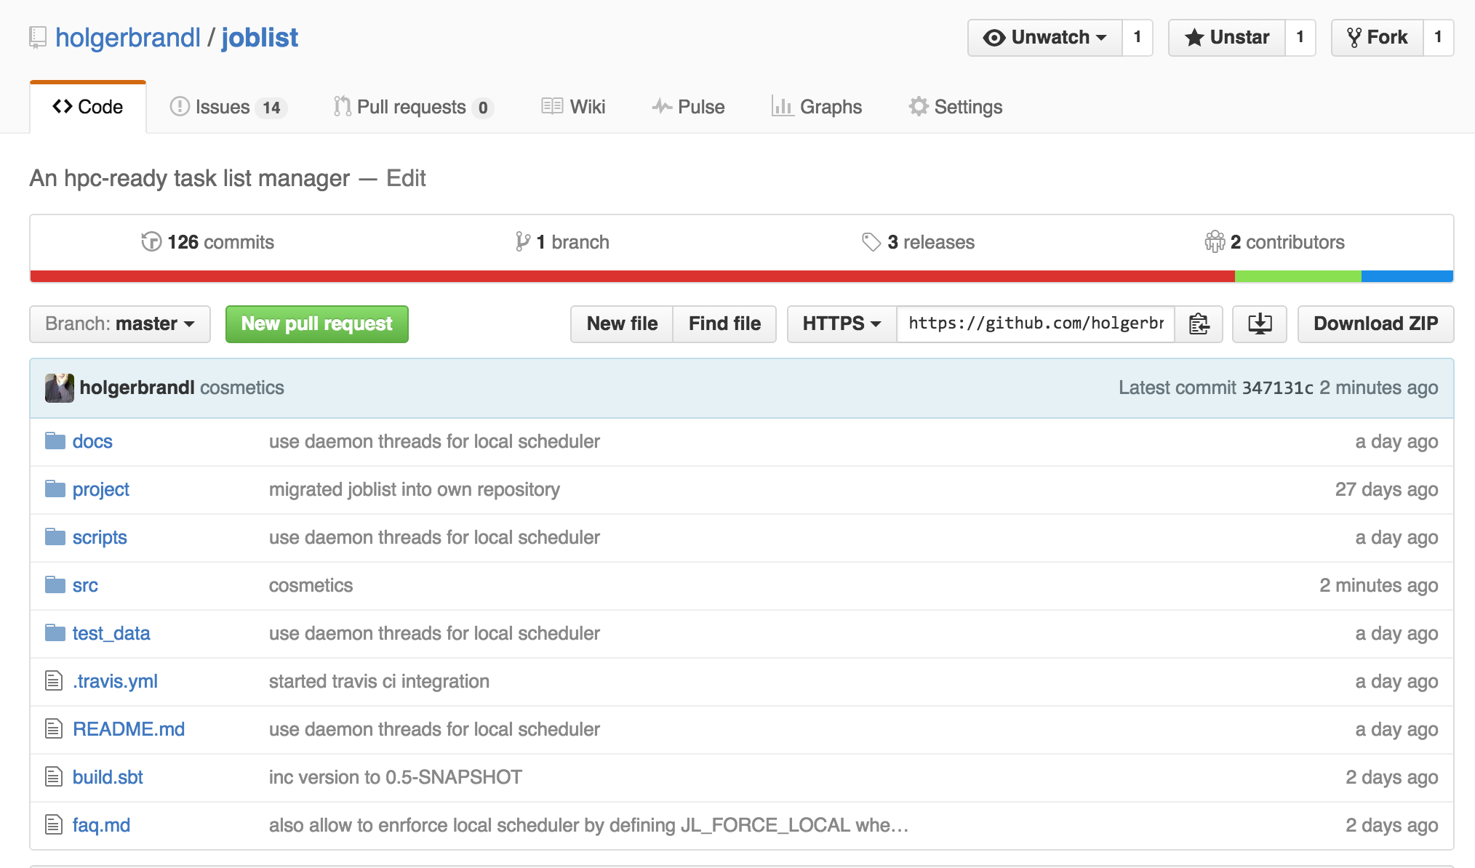The height and width of the screenshot is (868, 1475).
Task: Click Download ZIP
Action: coord(1375,324)
